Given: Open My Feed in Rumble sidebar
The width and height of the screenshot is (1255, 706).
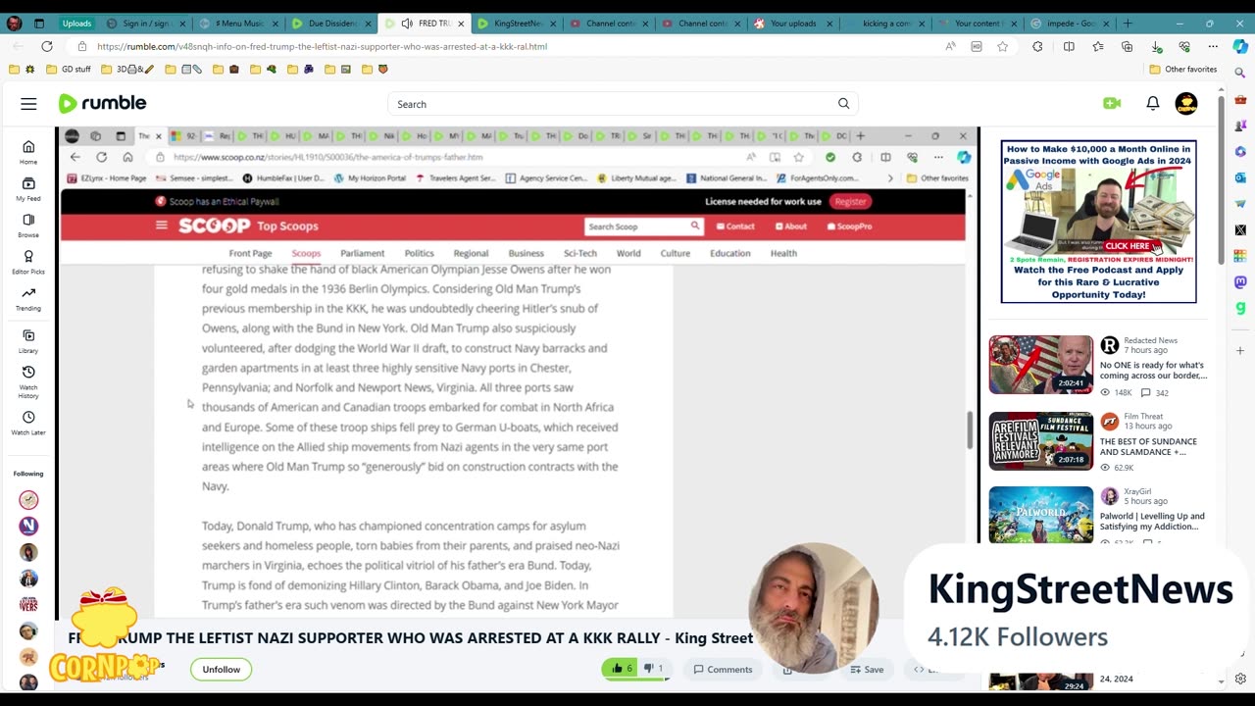Looking at the screenshot, I should 28,189.
